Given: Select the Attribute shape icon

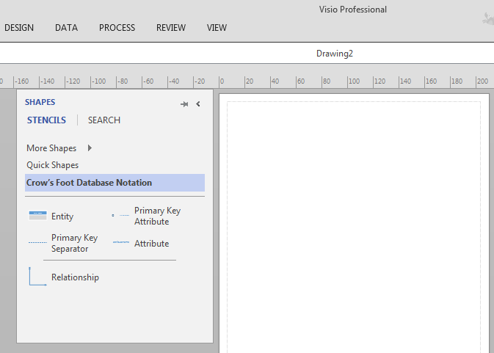Looking at the screenshot, I should point(121,243).
